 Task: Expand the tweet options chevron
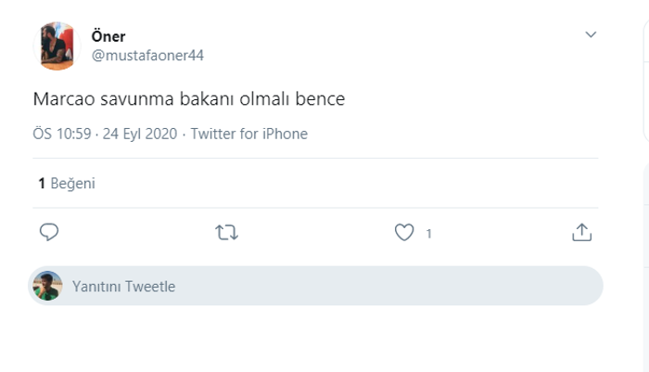tap(591, 34)
